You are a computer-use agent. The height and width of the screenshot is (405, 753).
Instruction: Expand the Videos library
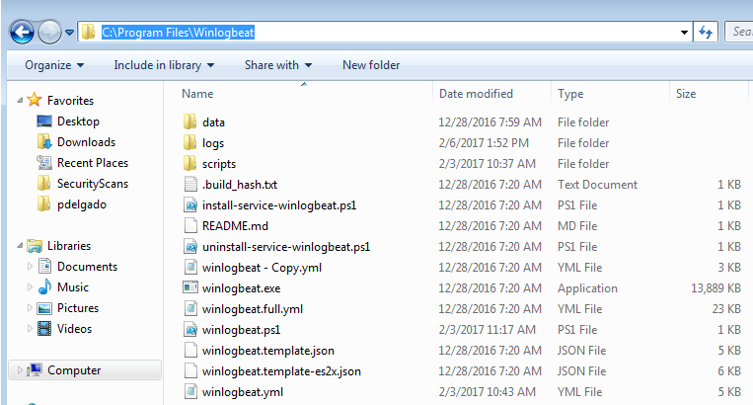[x=30, y=328]
